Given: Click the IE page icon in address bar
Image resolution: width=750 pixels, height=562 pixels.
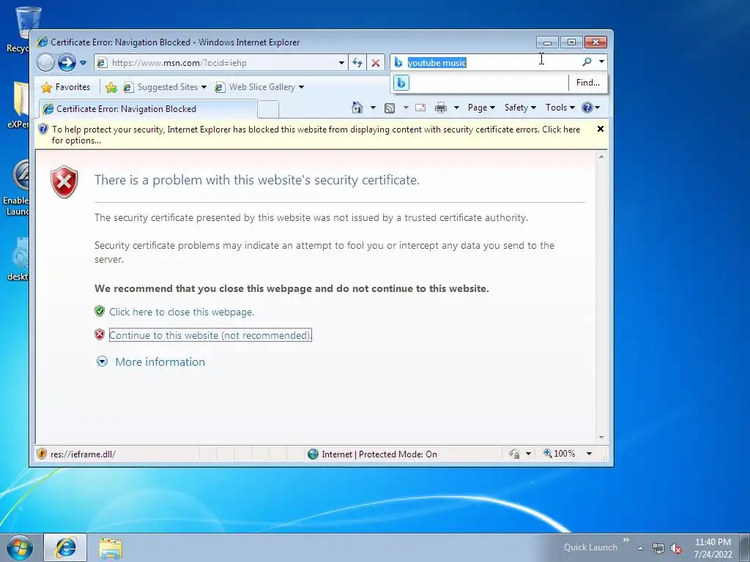Looking at the screenshot, I should [102, 63].
